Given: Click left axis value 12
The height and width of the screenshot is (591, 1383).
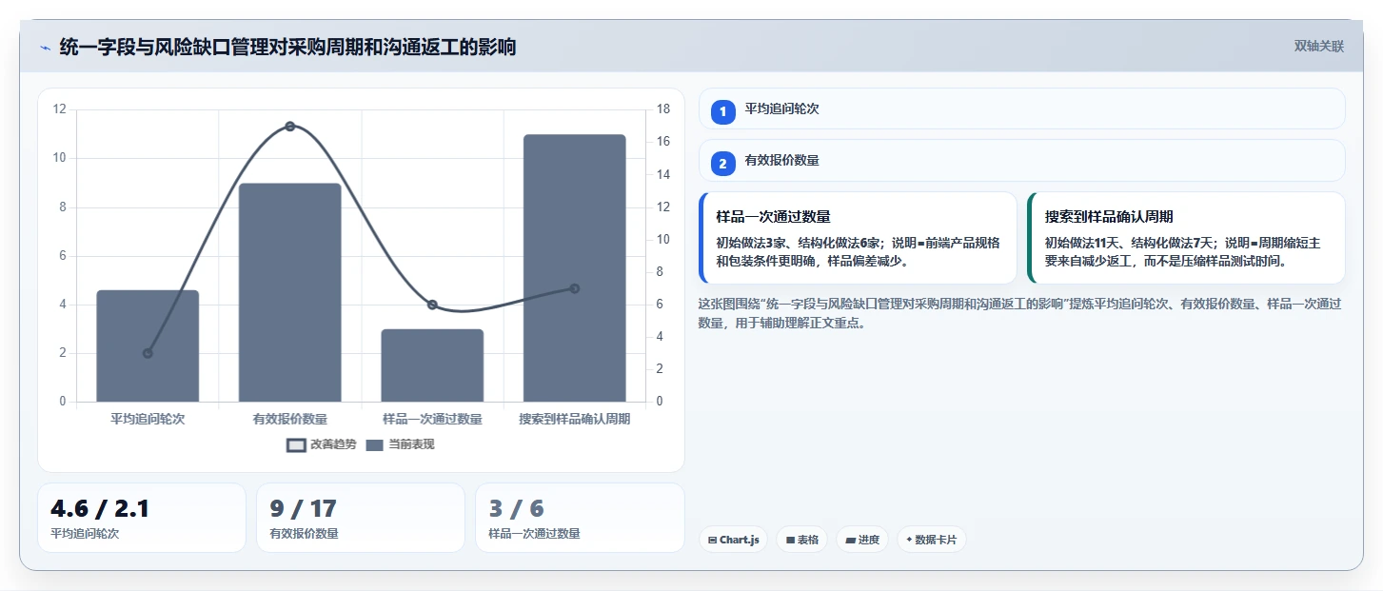Looking at the screenshot, I should [60, 109].
